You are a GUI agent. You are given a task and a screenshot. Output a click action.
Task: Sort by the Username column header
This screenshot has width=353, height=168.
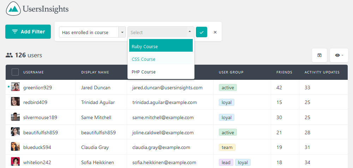pos(34,72)
